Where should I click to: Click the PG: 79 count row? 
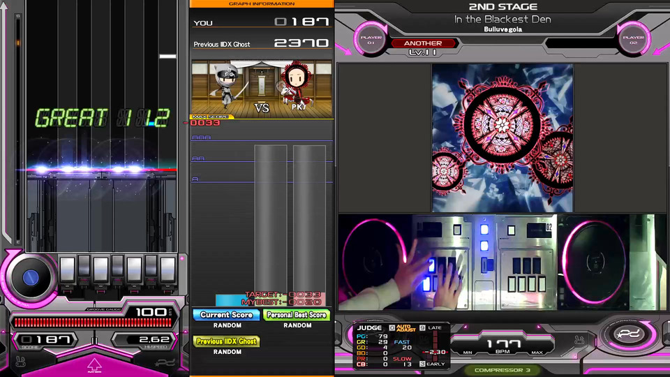[x=372, y=337]
